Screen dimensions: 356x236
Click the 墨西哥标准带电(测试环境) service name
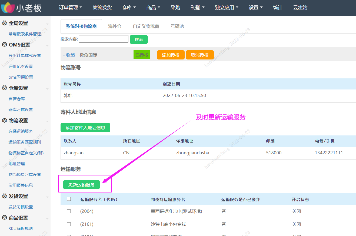click(x=177, y=211)
